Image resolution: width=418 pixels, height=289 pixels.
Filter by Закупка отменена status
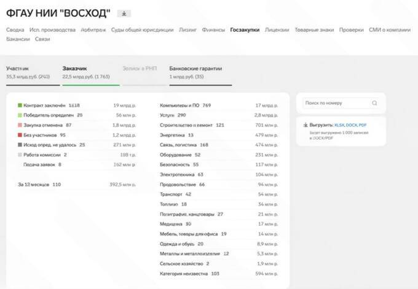pos(77,125)
